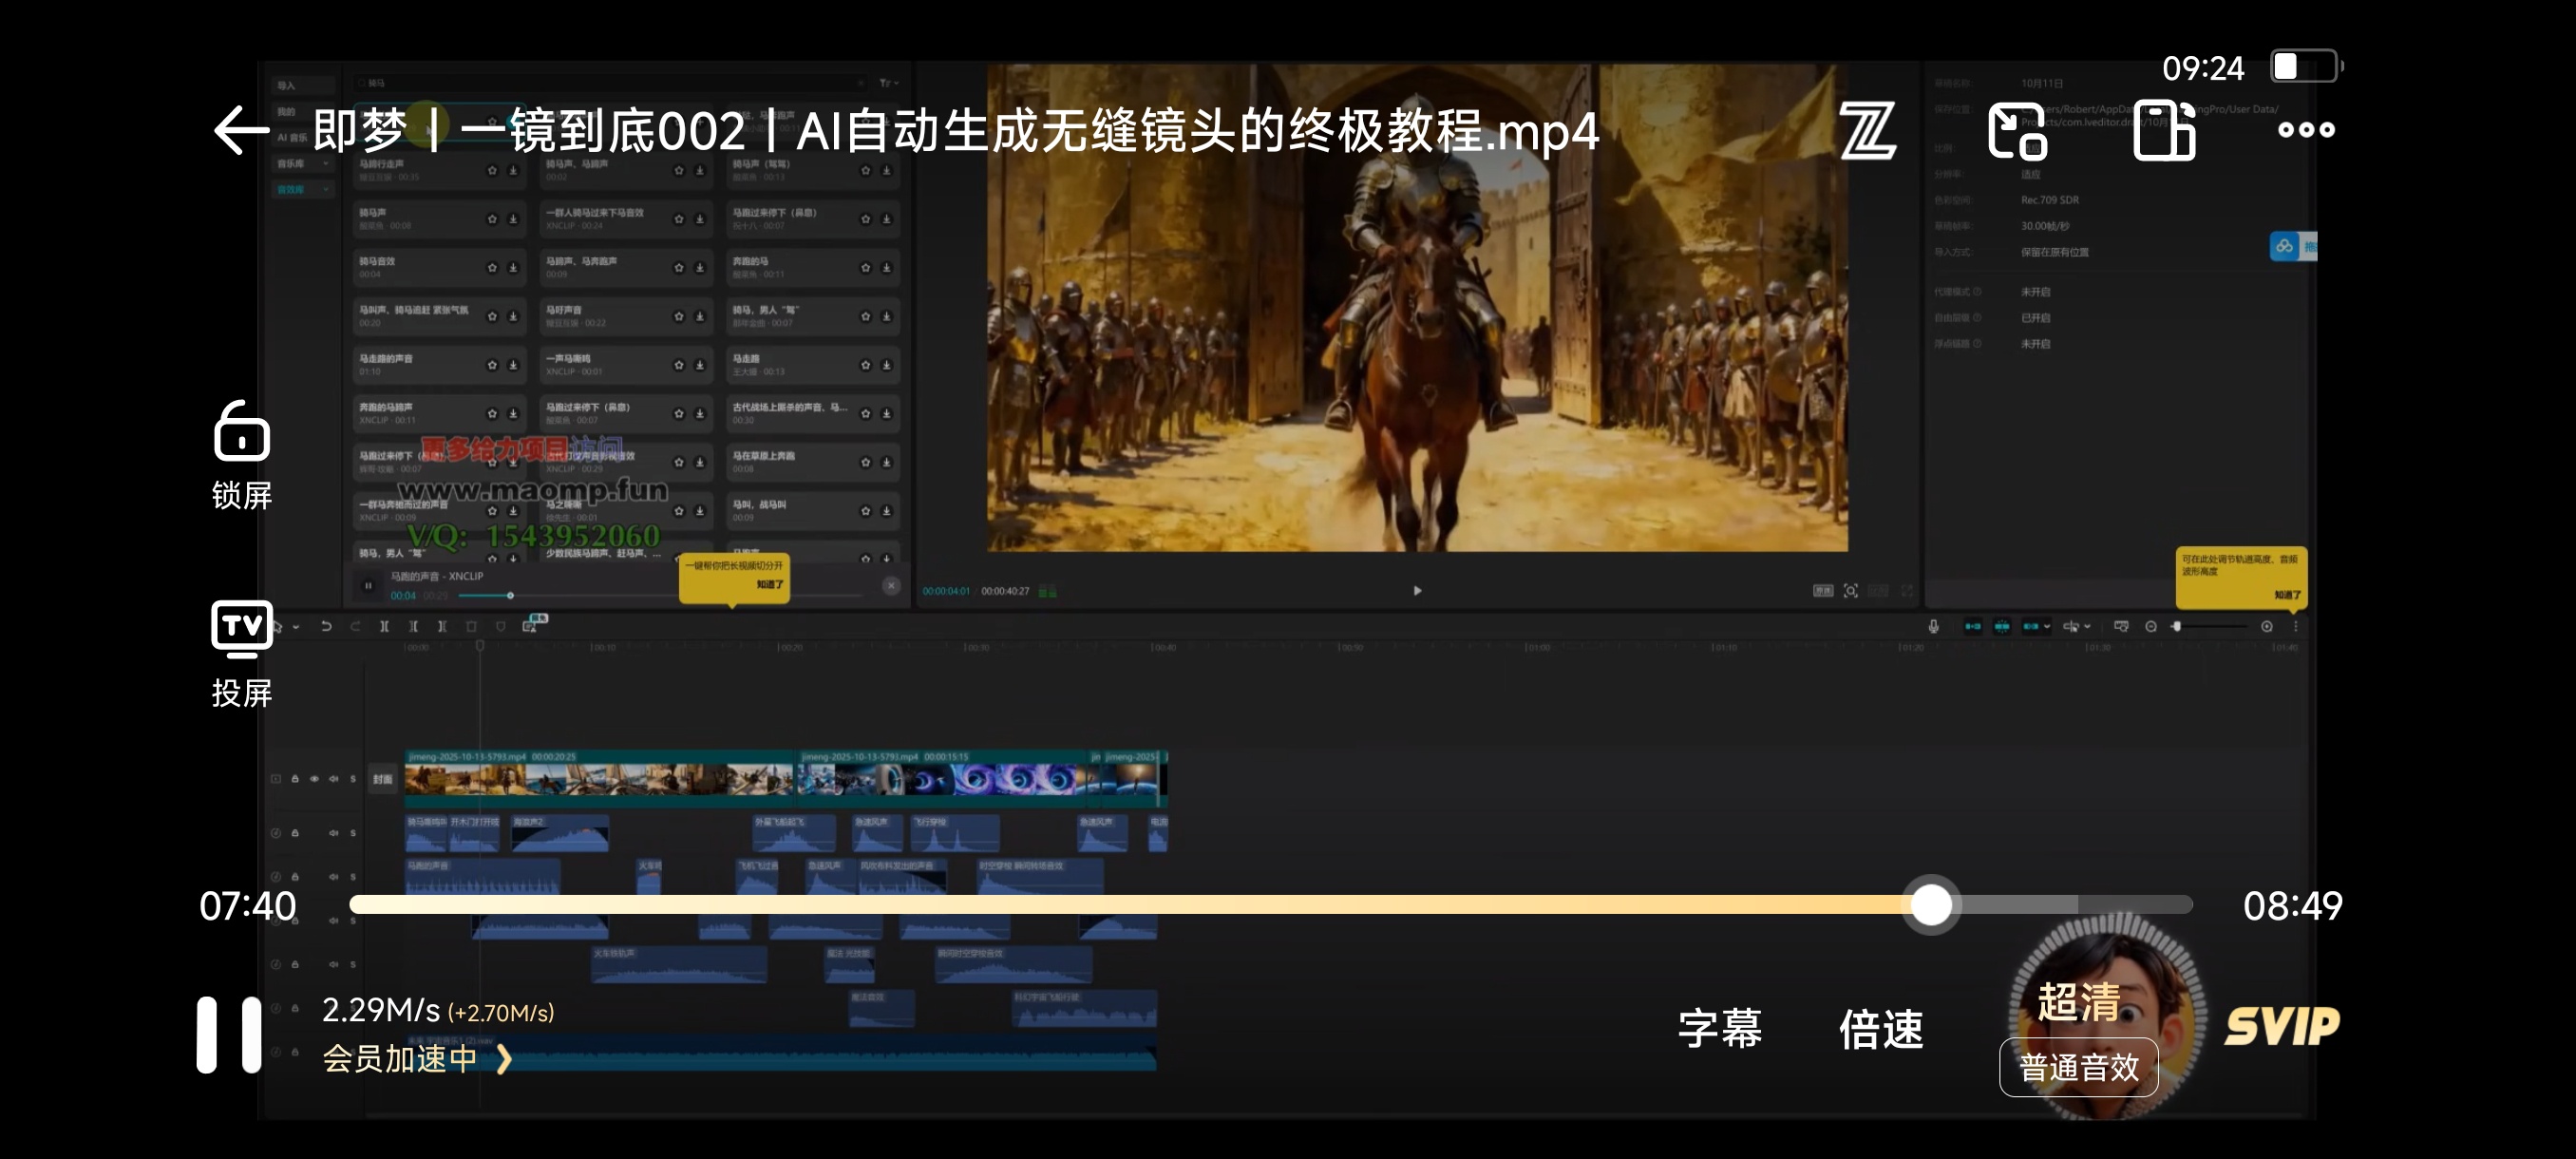This screenshot has height=1159, width=2576.
Task: Click the 09:24 clock in status bar
Action: (2203, 68)
